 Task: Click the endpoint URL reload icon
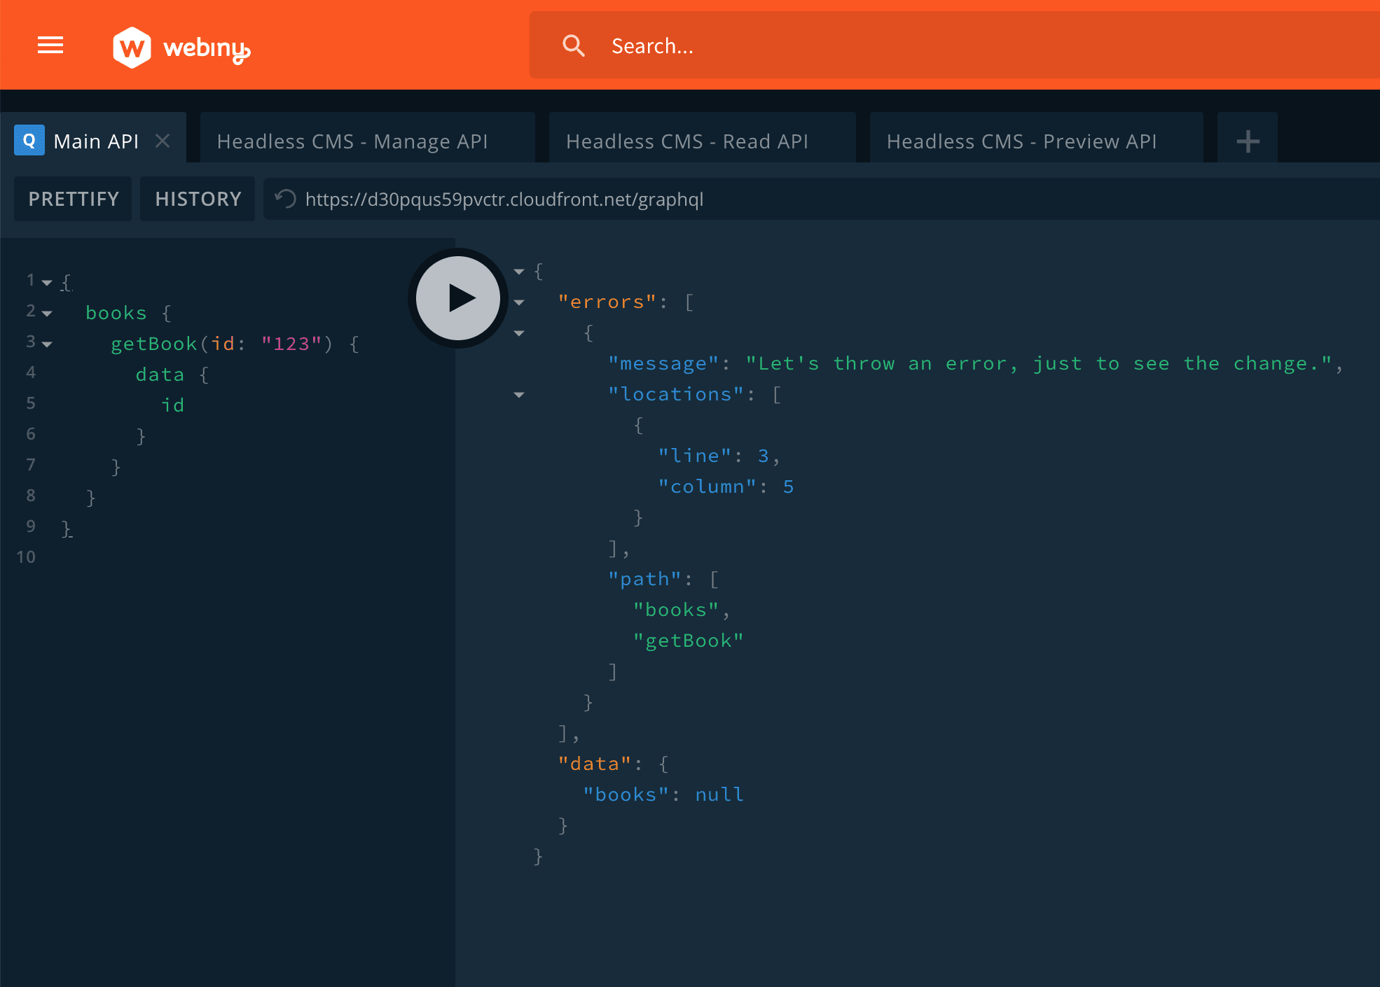pyautogui.click(x=286, y=199)
